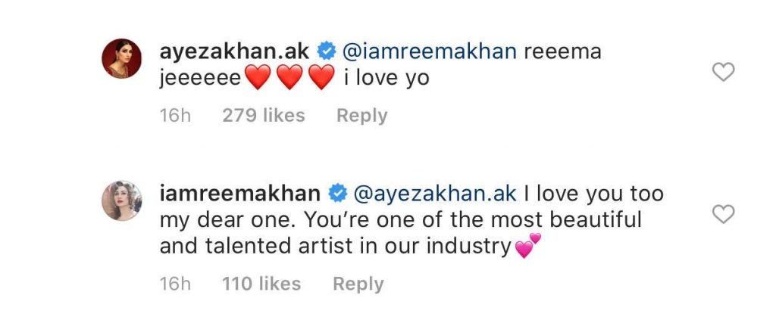This screenshot has height=320, width=776.
Task: Click the verified badge beside iamreemakhan username
Action: tap(337, 194)
